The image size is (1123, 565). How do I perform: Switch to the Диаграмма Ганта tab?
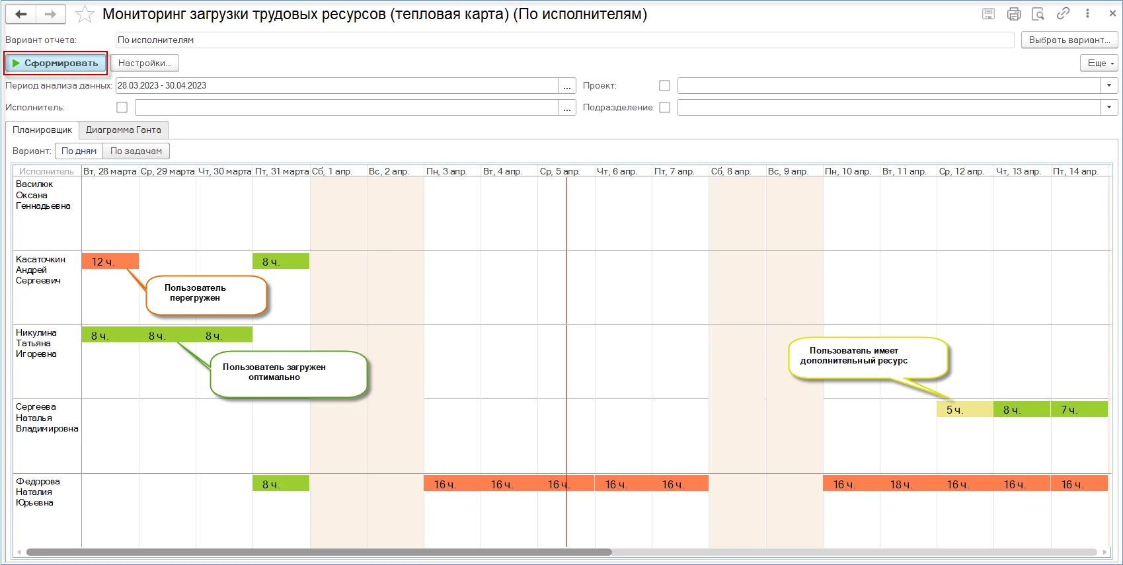click(x=124, y=130)
